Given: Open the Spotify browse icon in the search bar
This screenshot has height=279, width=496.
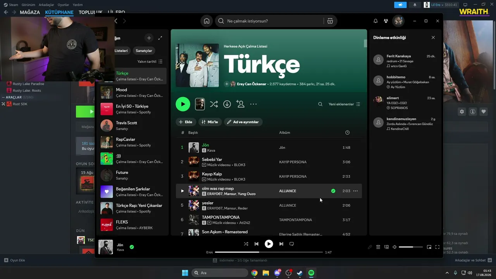Looking at the screenshot, I should tap(330, 21).
